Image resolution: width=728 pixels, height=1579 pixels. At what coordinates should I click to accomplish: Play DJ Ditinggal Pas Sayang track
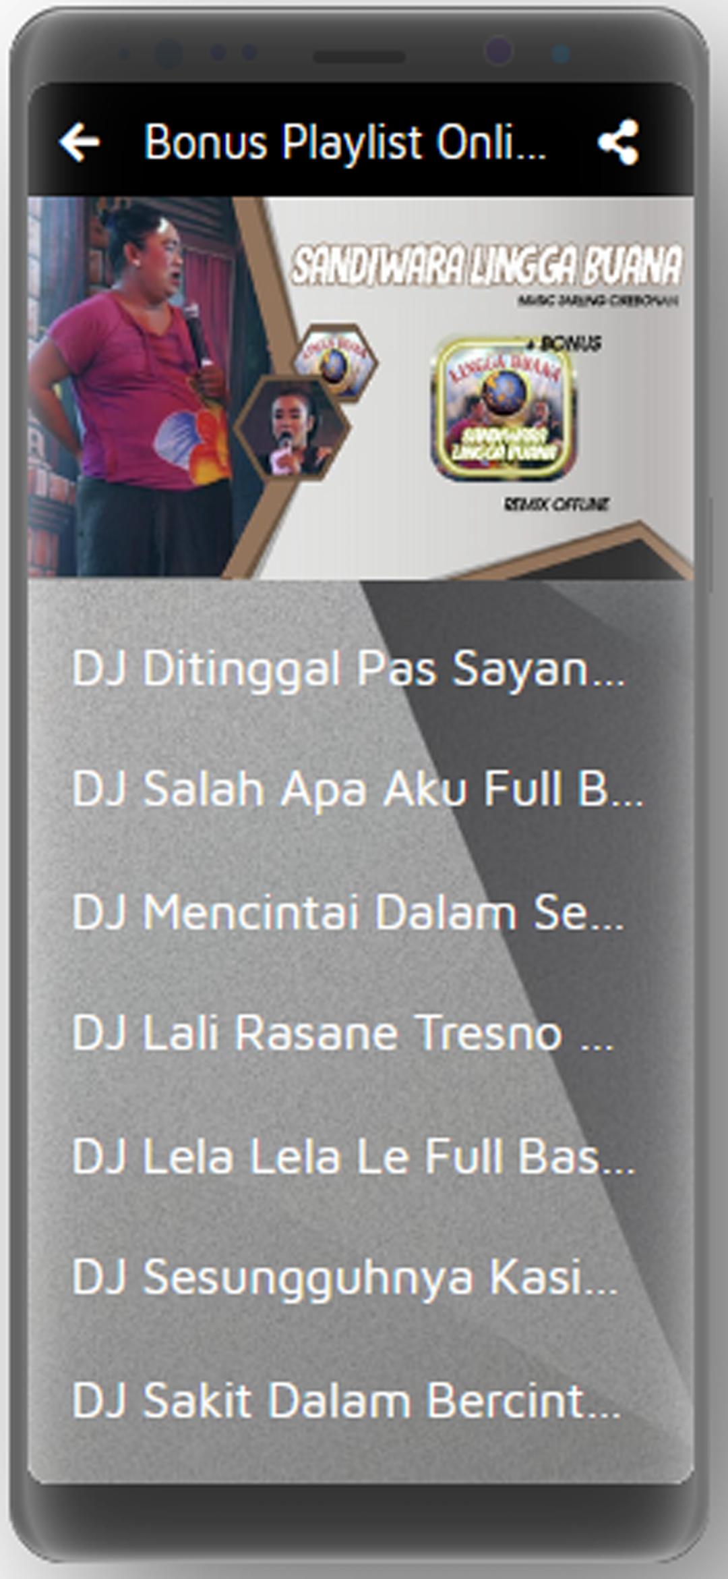pyautogui.click(x=361, y=669)
